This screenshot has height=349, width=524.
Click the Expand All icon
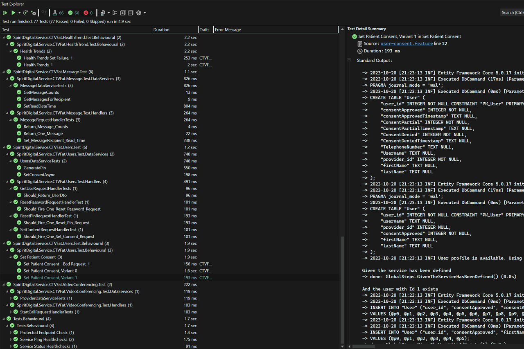point(122,13)
